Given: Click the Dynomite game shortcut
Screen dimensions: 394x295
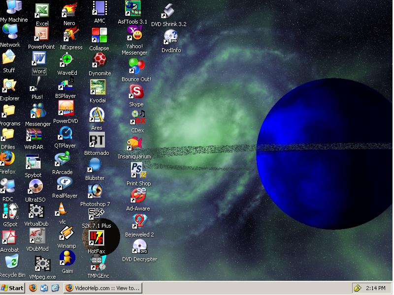Looking at the screenshot, I should click(x=99, y=60).
